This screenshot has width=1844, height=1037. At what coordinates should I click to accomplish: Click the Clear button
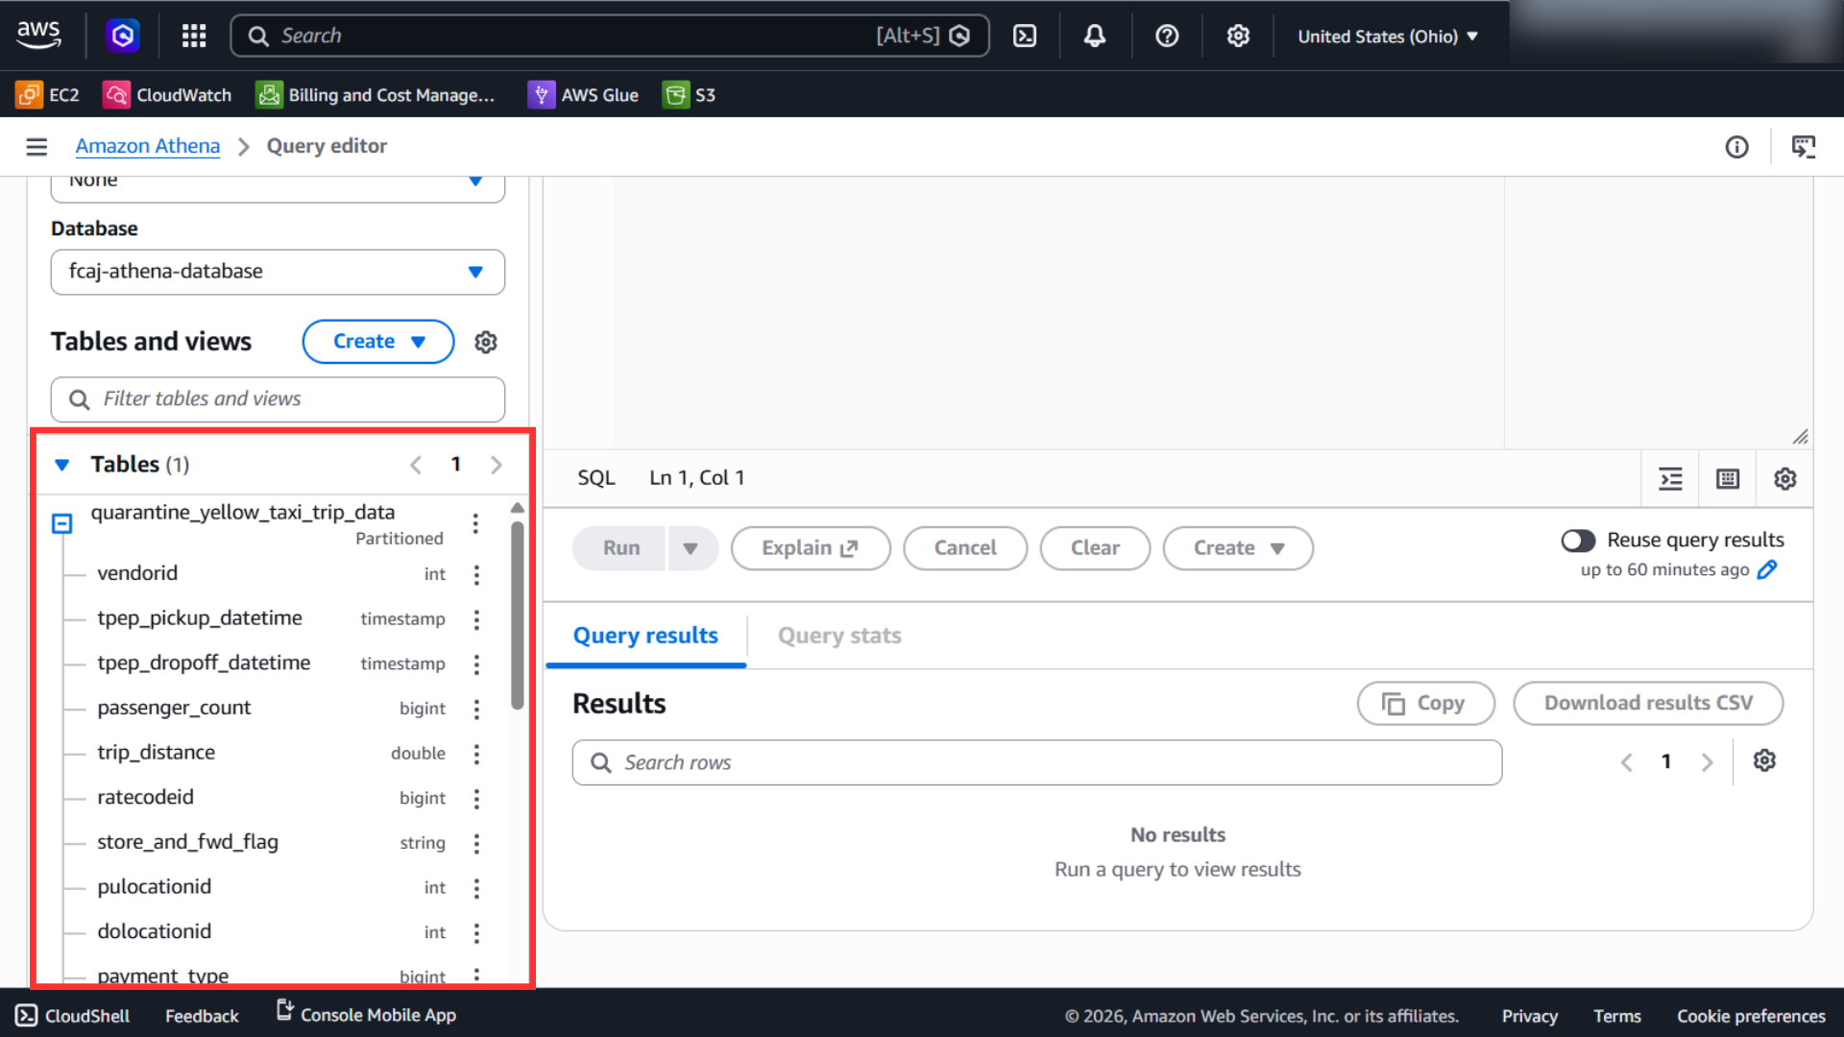[1095, 548]
